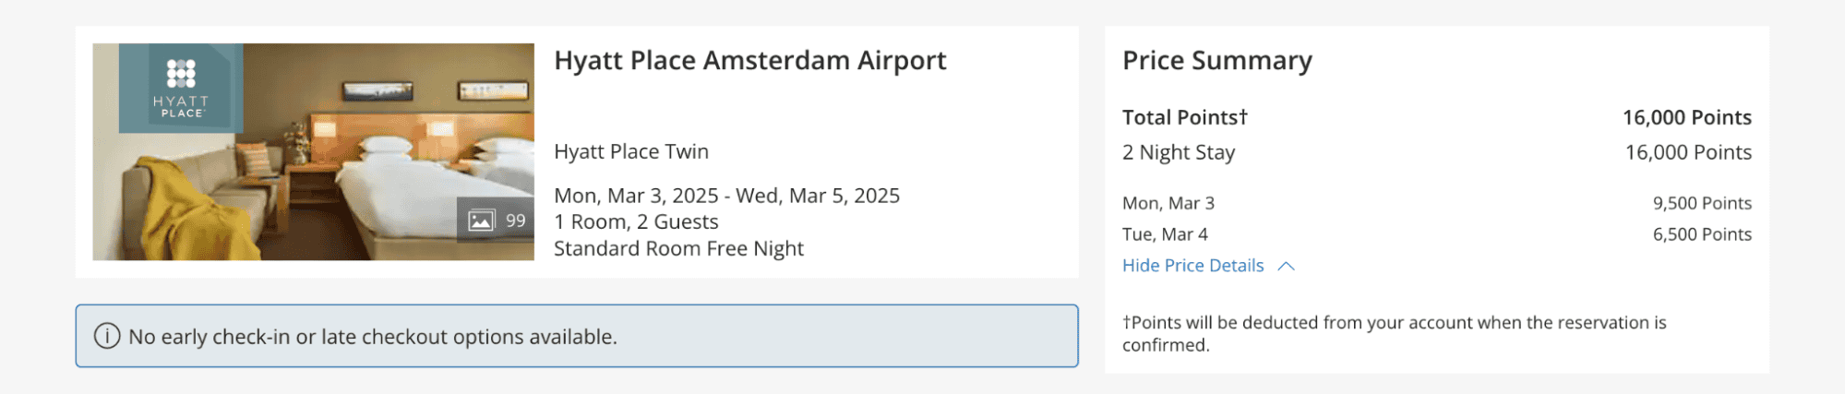Click the info circle icon in the notice
The height and width of the screenshot is (394, 1845).
pos(107,336)
